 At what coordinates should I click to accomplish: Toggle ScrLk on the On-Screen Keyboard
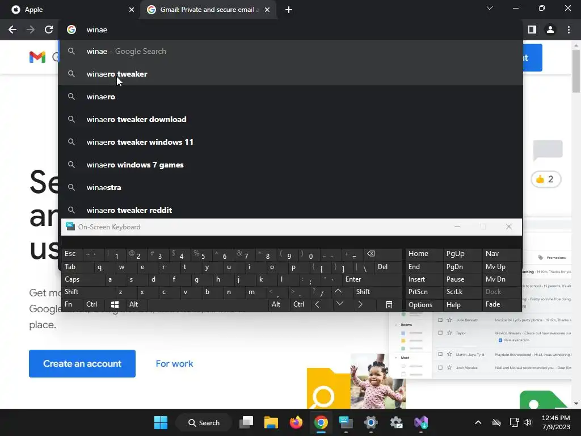[462, 292]
